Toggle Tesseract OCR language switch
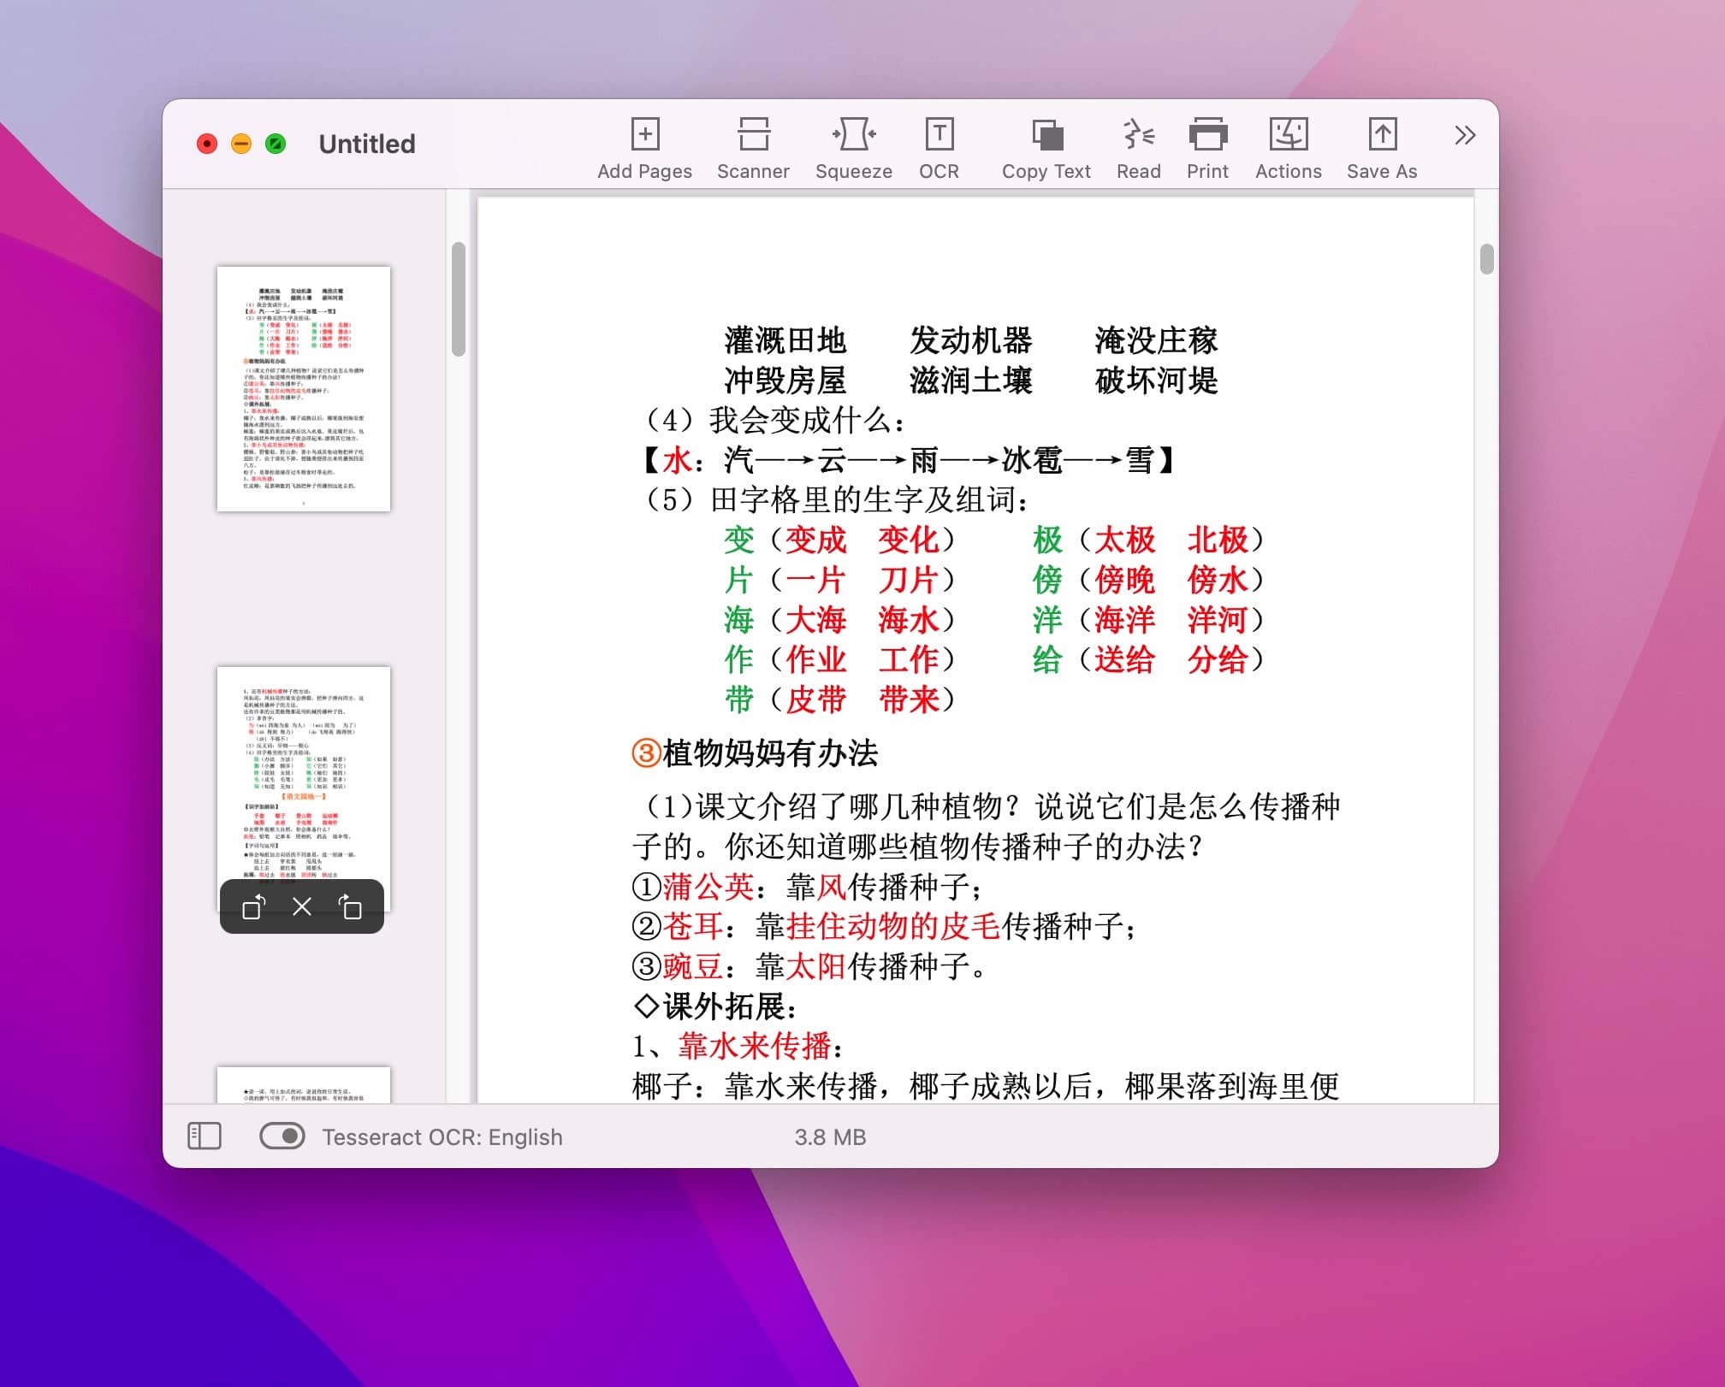 click(x=281, y=1136)
